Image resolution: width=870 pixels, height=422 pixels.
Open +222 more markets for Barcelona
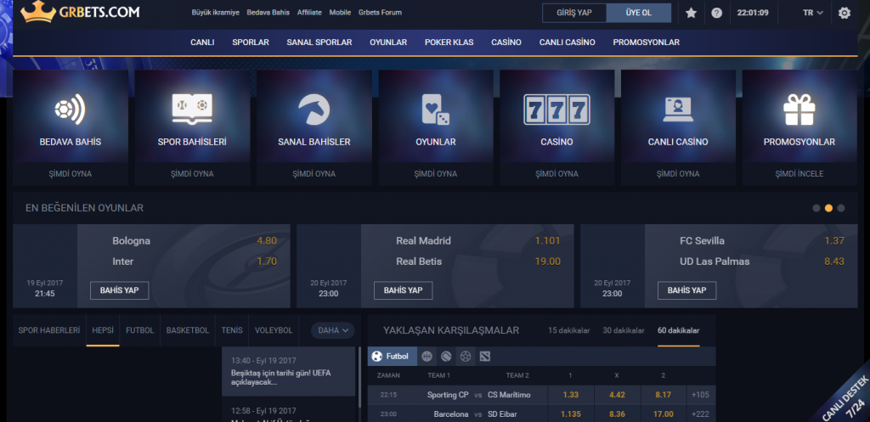(x=700, y=414)
